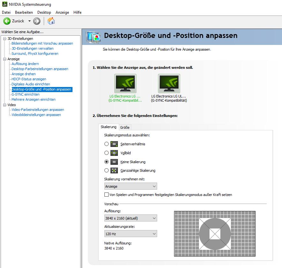
Task: Click the Video tree label
Action: point(11,105)
